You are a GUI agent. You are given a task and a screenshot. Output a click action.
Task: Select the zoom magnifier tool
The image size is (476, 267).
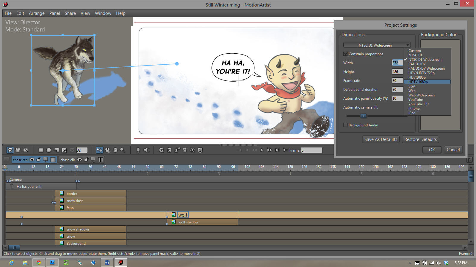pyautogui.click(x=123, y=150)
